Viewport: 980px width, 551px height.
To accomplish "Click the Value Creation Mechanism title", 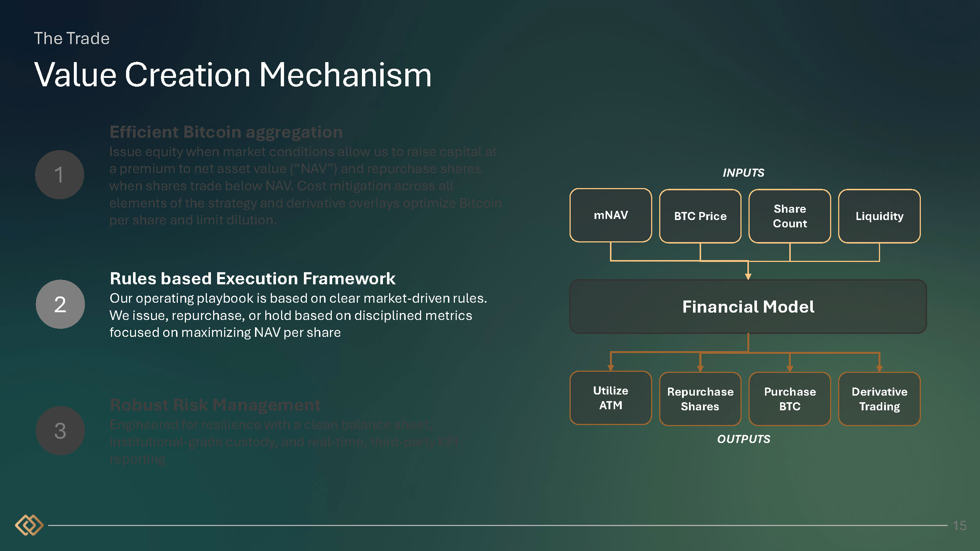I will pyautogui.click(x=233, y=75).
